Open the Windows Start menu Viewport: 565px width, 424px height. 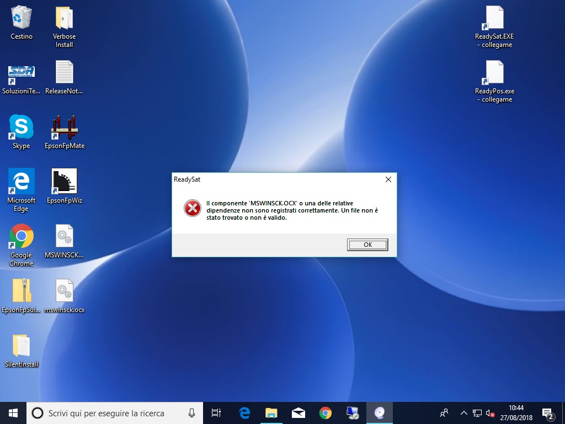pyautogui.click(x=13, y=413)
